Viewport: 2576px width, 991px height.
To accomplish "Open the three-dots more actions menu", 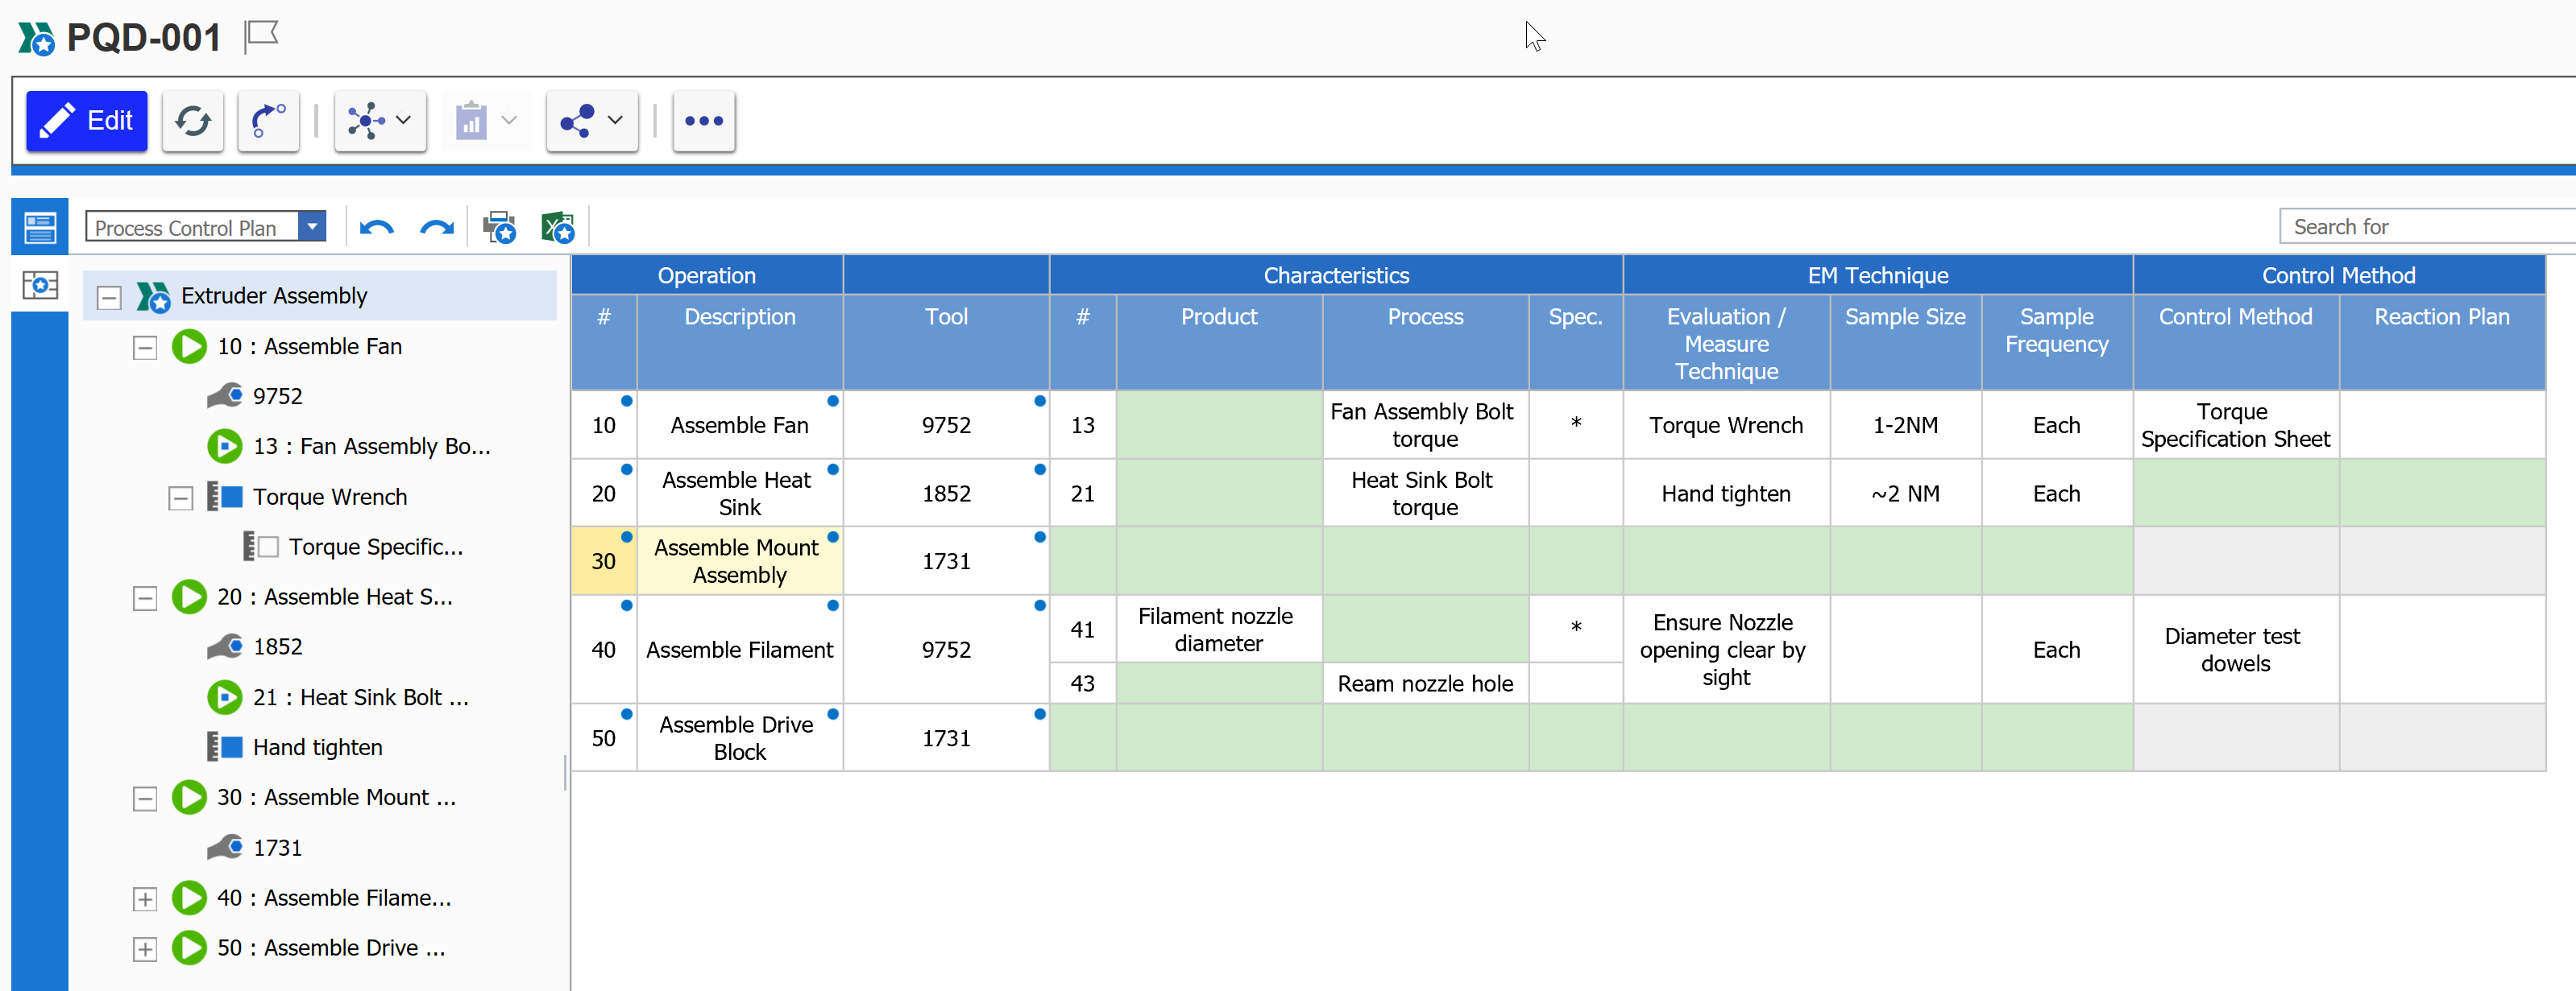I will point(703,121).
